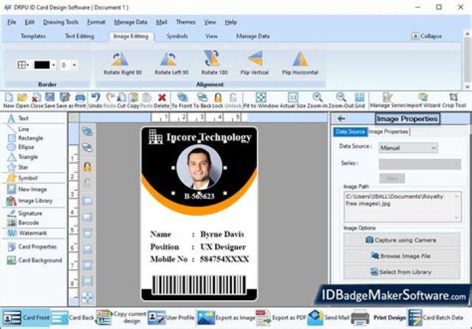This screenshot has width=472, height=329.
Task: Click the New document toolbar icon
Action: point(9,97)
